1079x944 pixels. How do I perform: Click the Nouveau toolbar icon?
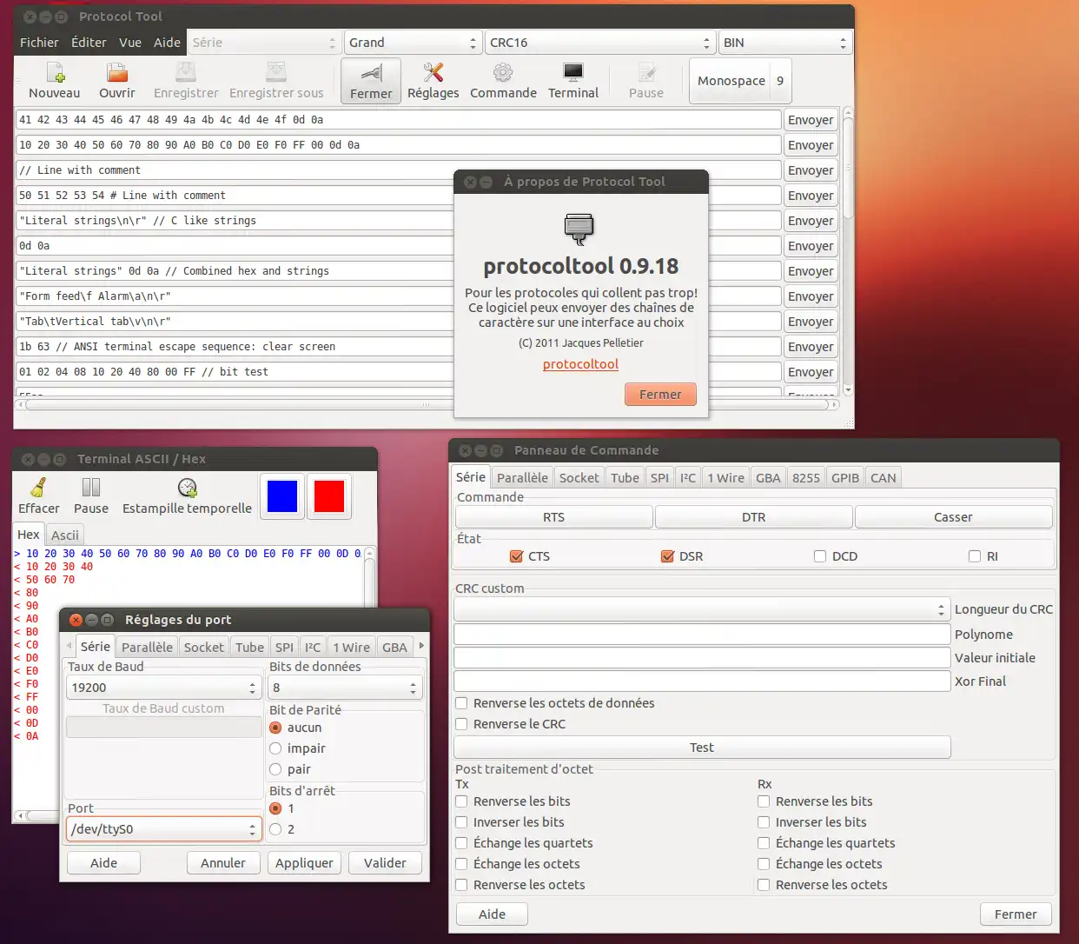55,81
